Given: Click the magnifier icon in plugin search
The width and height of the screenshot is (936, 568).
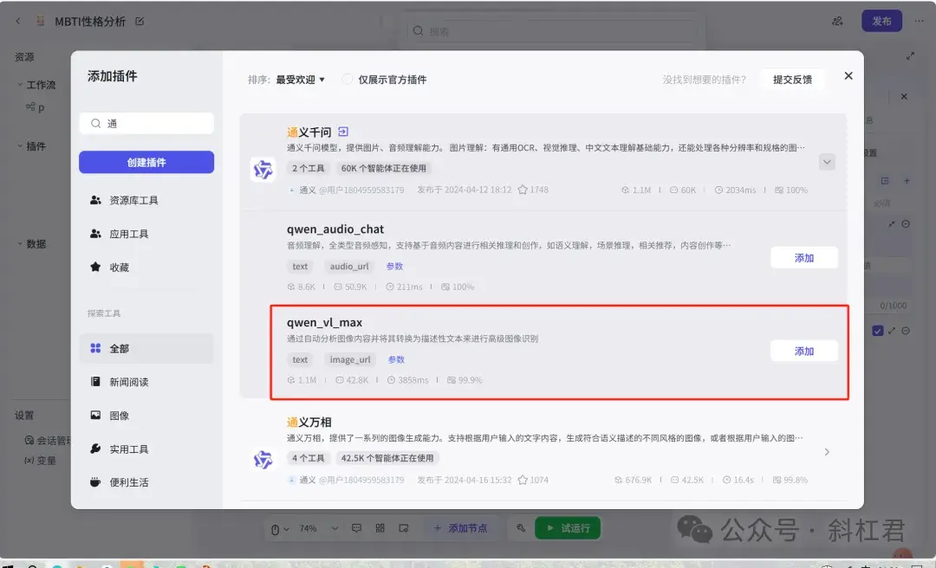Looking at the screenshot, I should [x=95, y=124].
